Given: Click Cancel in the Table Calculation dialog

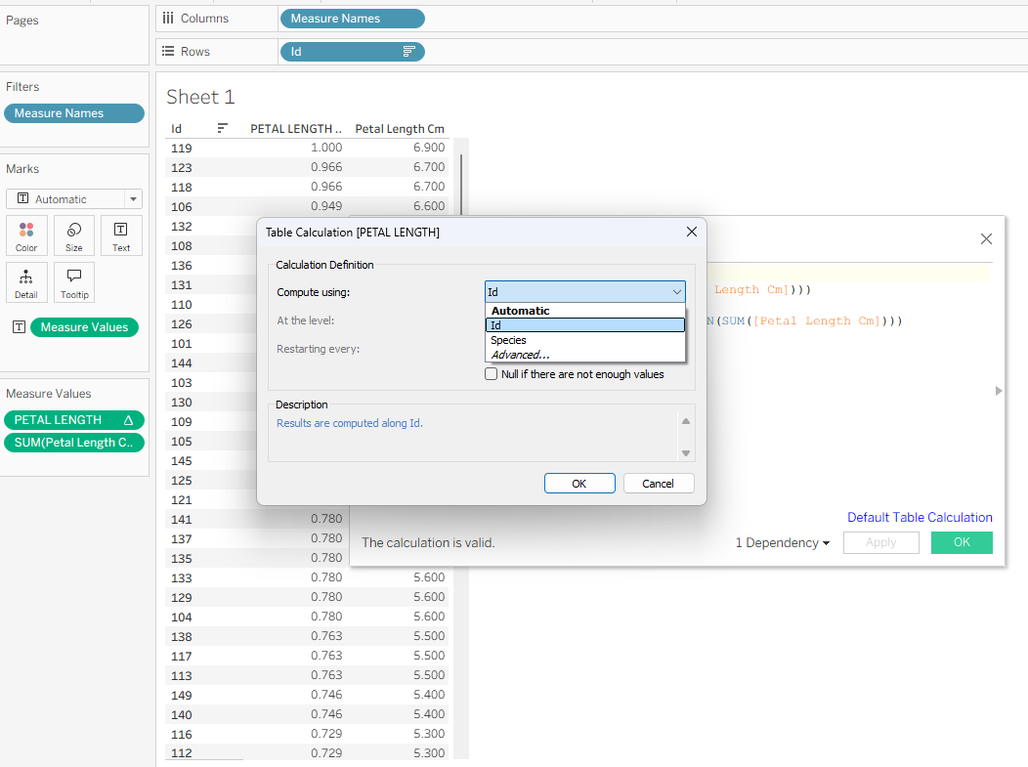Looking at the screenshot, I should 659,483.
